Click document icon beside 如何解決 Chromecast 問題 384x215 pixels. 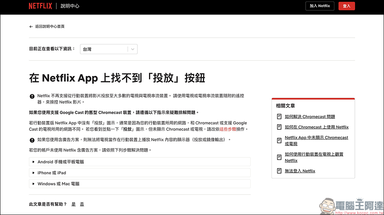(279, 117)
